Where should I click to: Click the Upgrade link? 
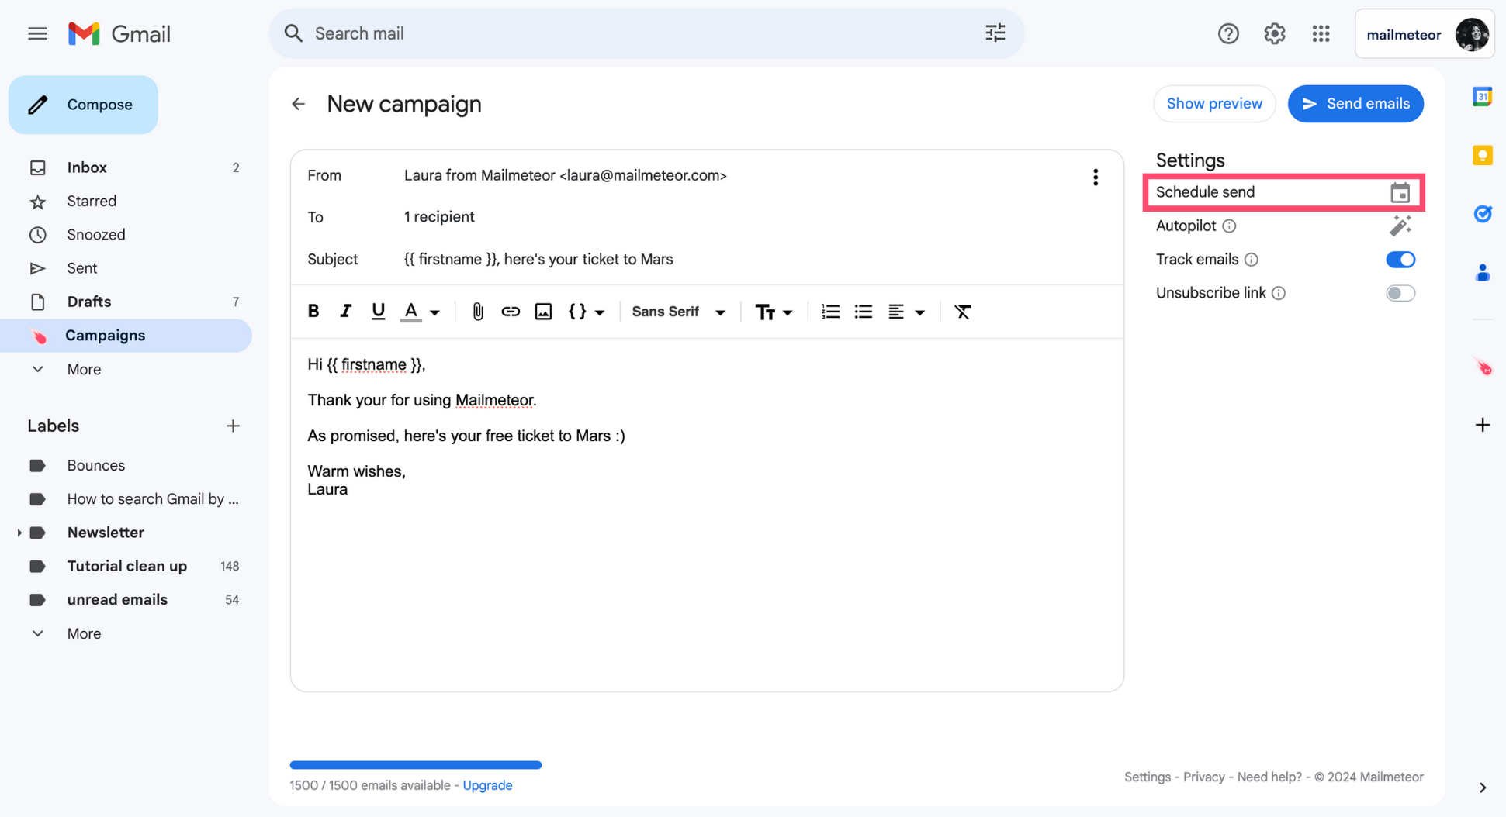tap(487, 785)
